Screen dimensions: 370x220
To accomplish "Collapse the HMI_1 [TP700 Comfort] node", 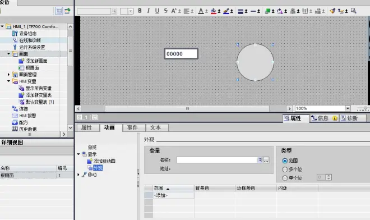I will tap(2, 26).
